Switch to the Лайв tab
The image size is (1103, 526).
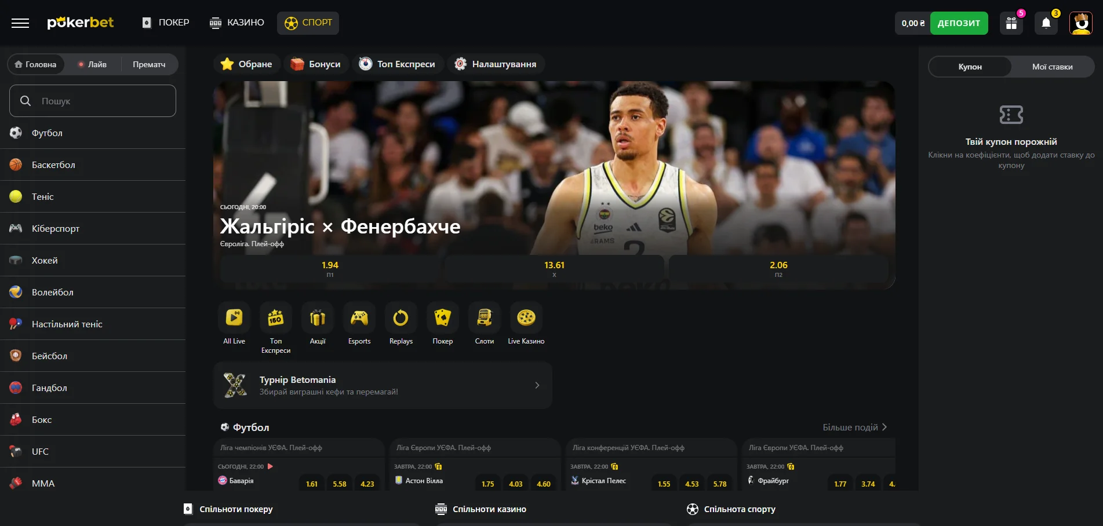point(93,64)
